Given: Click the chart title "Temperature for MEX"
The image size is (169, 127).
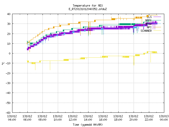Looking at the screenshot, I should tap(88, 6).
